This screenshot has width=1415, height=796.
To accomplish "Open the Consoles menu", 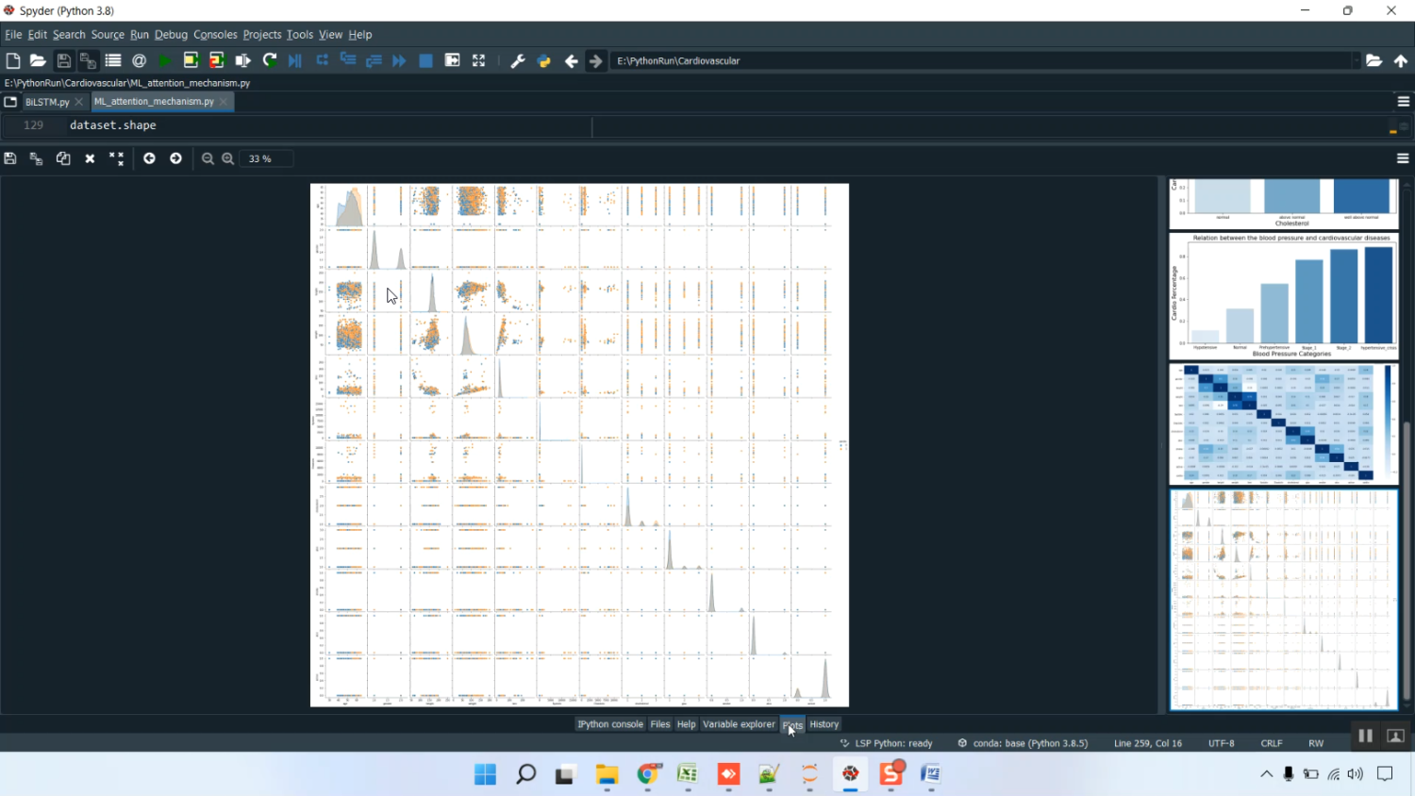I will (x=215, y=34).
